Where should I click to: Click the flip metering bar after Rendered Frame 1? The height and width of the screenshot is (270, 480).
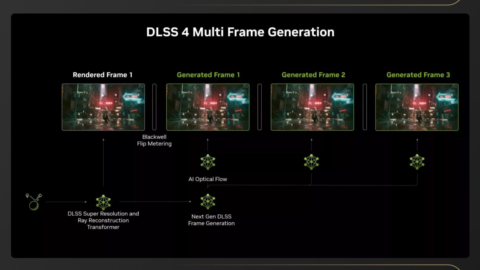(x=154, y=107)
